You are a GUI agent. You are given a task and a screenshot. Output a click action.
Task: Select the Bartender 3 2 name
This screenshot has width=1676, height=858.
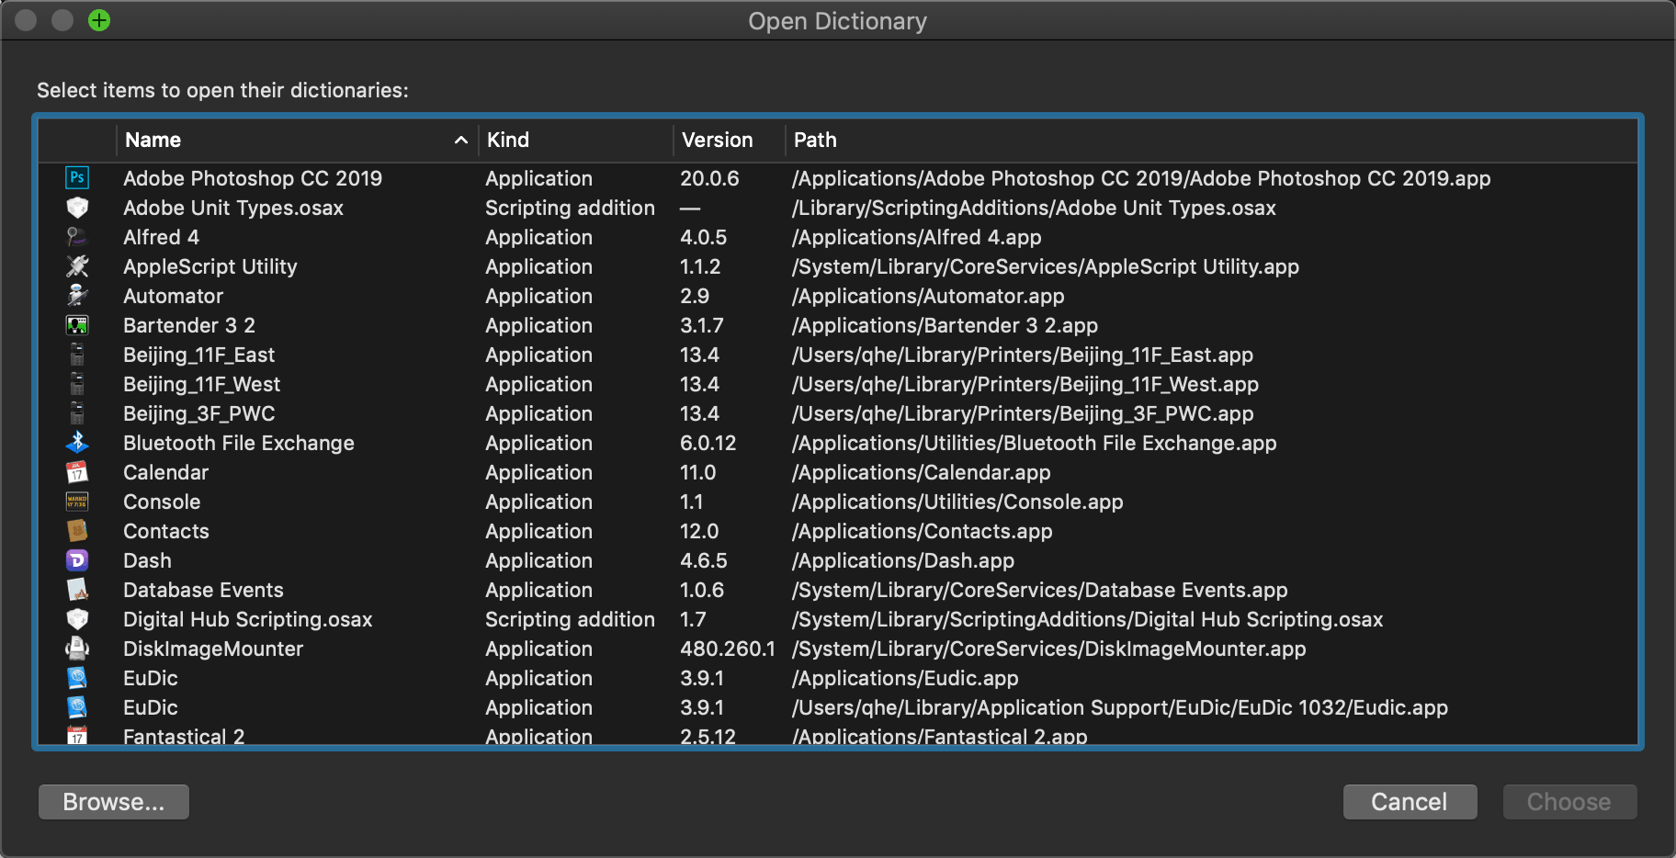[189, 325]
